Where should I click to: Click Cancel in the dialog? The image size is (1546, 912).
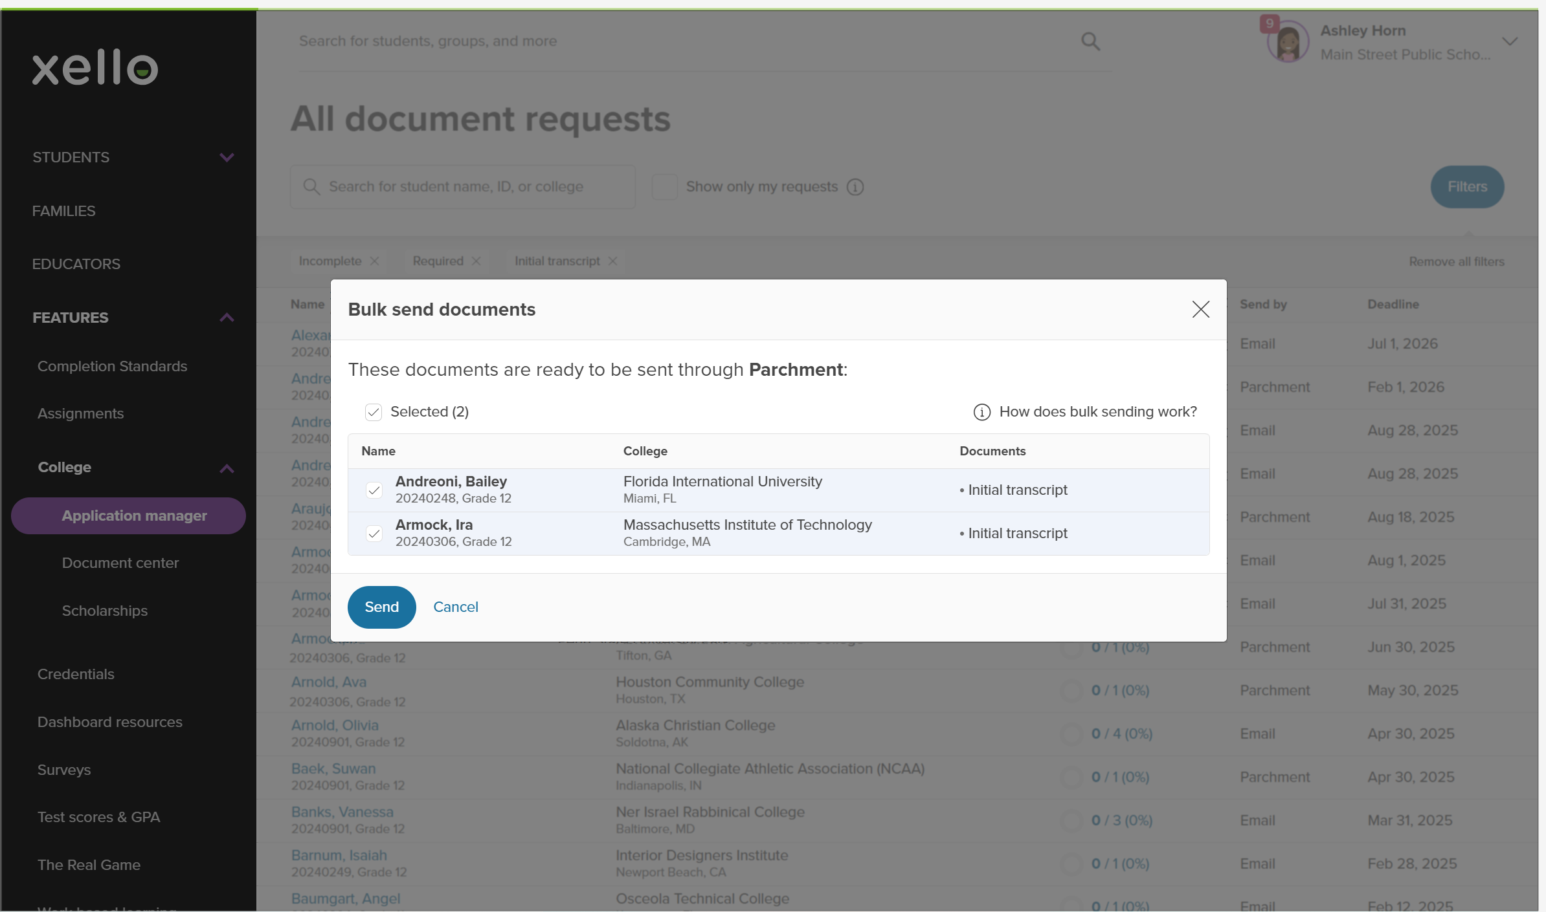pyautogui.click(x=456, y=607)
